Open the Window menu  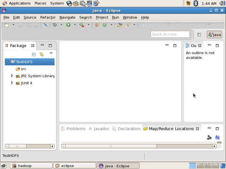point(130,17)
